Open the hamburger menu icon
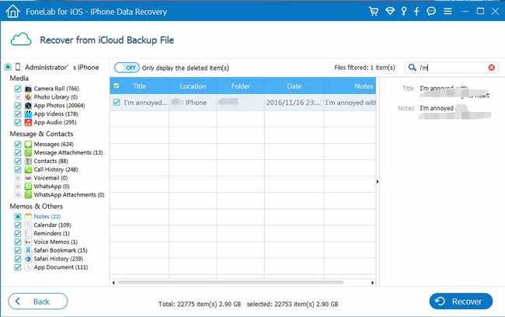 (x=448, y=12)
